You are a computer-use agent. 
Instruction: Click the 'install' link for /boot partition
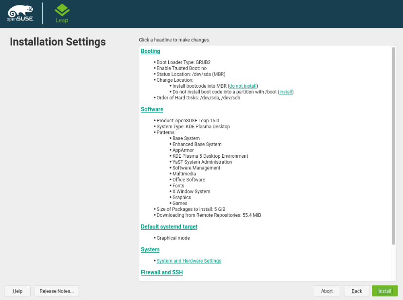tap(286, 92)
